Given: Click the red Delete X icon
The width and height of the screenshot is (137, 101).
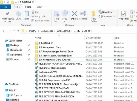Looking at the screenshot, I should point(75,14).
